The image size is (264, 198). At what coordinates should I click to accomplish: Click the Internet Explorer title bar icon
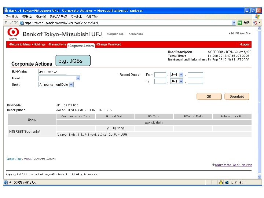(x=6, y=10)
